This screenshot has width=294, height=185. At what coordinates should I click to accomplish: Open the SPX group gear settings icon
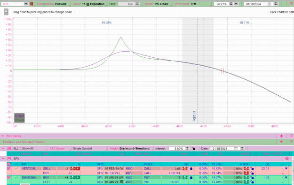[287, 159]
